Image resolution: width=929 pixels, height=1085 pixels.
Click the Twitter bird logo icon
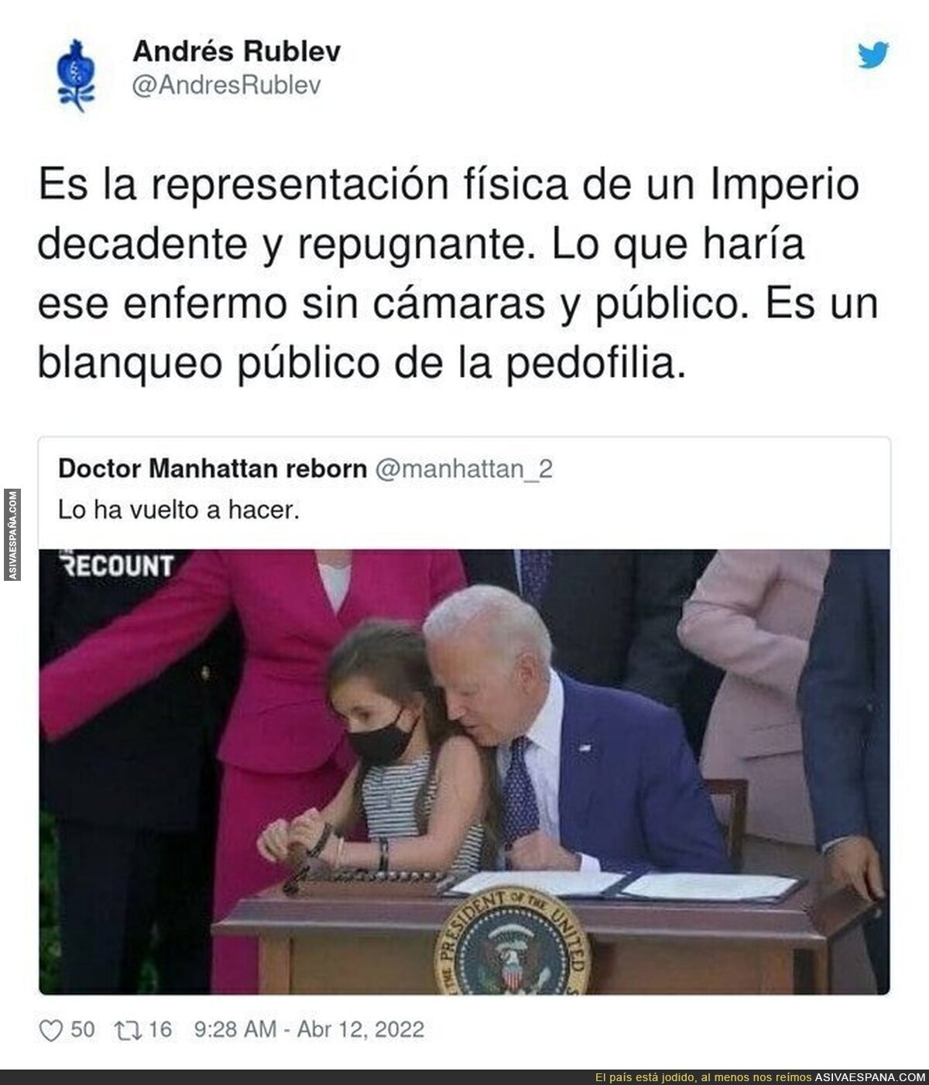click(x=873, y=55)
